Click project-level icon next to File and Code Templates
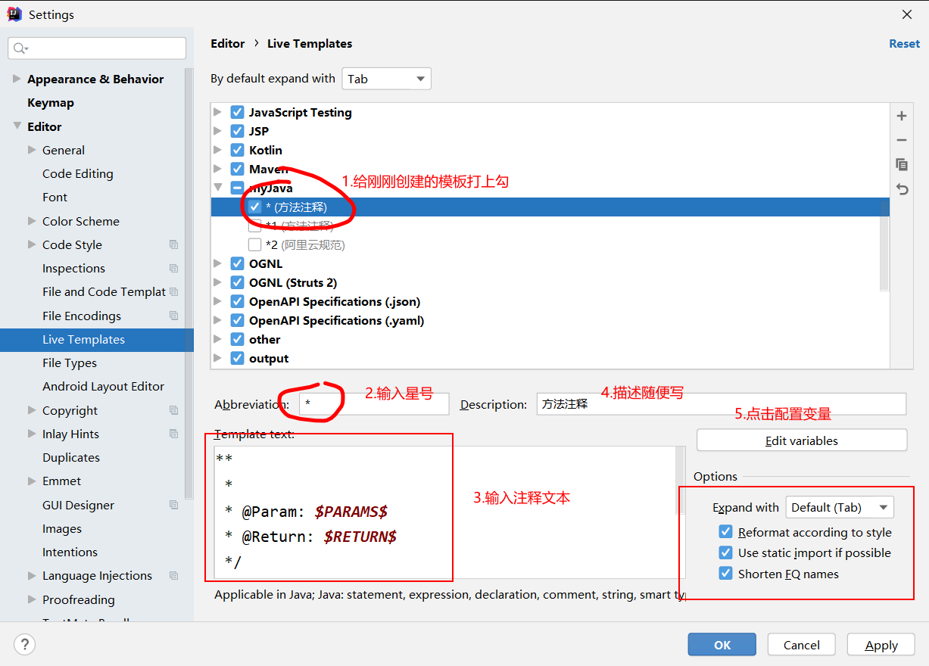The width and height of the screenshot is (929, 666). (x=174, y=291)
